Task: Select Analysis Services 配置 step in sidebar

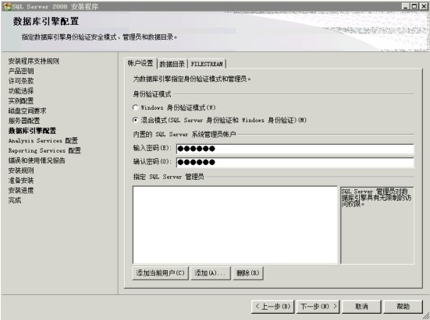Action: click(x=43, y=141)
